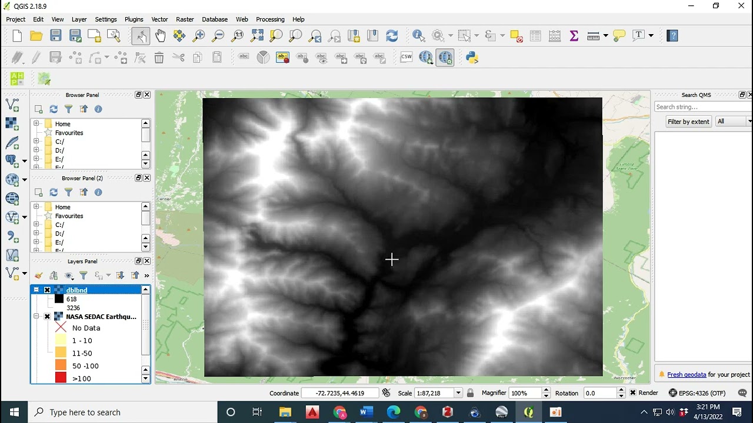Float the Layers Panel
This screenshot has height=423, width=753.
point(139,261)
